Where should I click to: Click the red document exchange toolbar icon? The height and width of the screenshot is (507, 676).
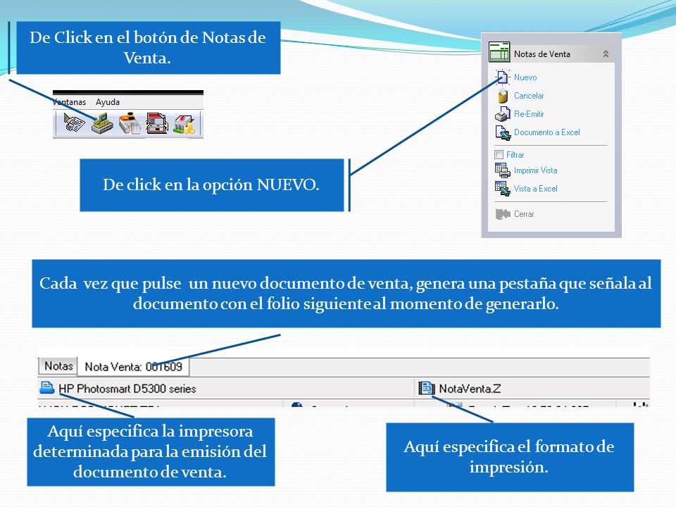point(157,123)
